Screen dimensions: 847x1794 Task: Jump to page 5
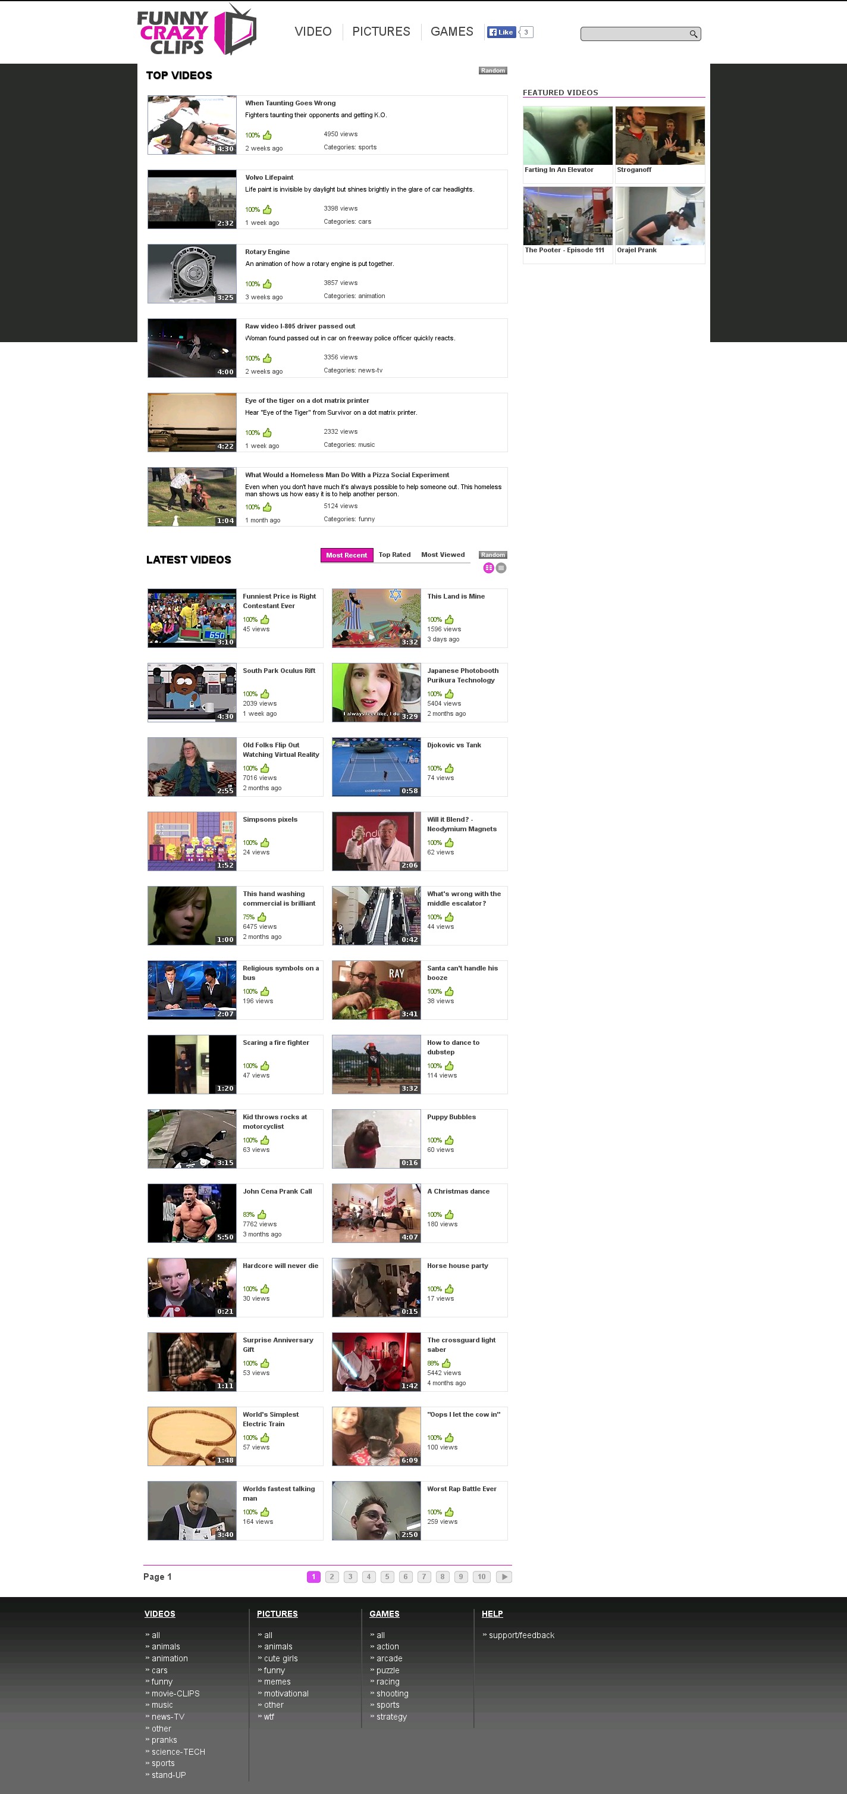pyautogui.click(x=387, y=1577)
